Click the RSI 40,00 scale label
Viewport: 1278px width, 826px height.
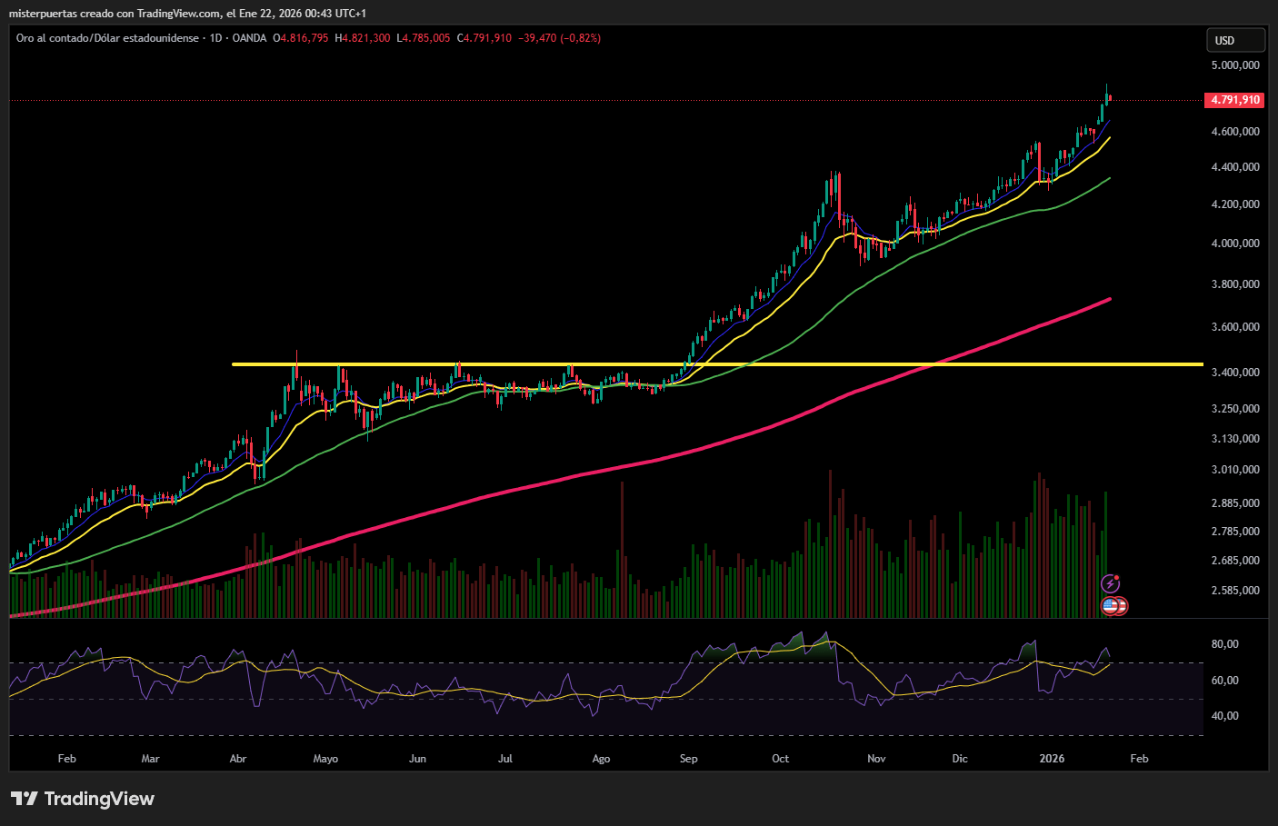[1225, 716]
